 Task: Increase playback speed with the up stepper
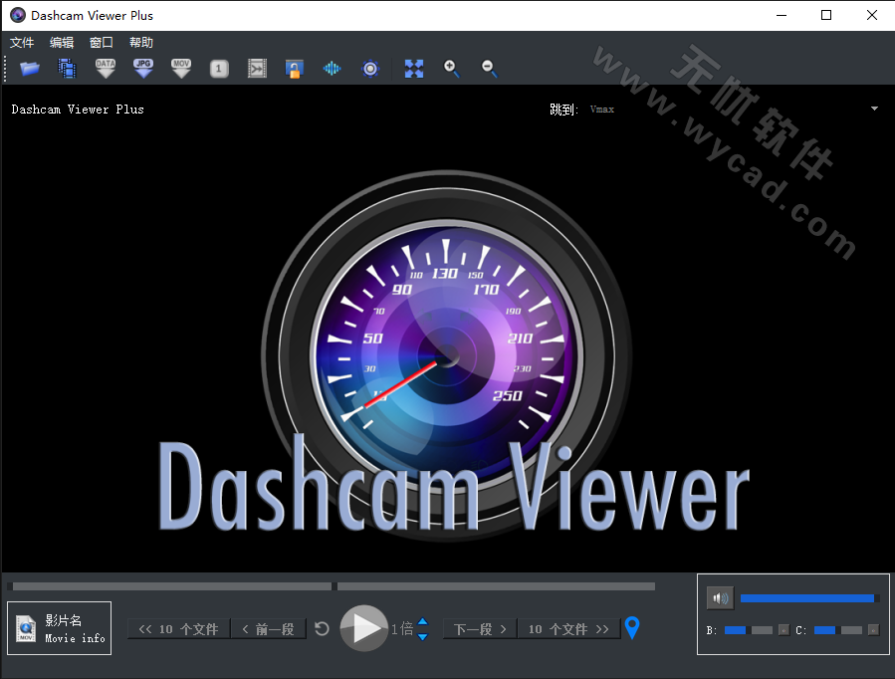pos(420,622)
